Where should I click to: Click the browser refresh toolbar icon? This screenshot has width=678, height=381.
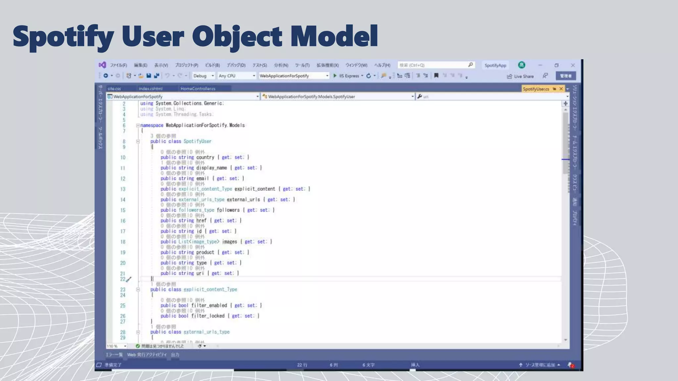coord(368,76)
